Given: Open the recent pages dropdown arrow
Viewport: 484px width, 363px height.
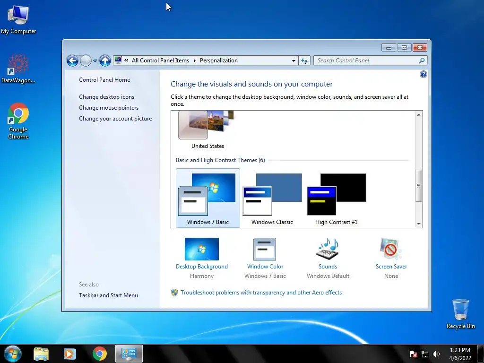Looking at the screenshot, I should pyautogui.click(x=95, y=61).
